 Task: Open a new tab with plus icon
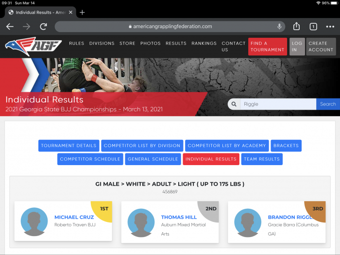[x=82, y=12]
